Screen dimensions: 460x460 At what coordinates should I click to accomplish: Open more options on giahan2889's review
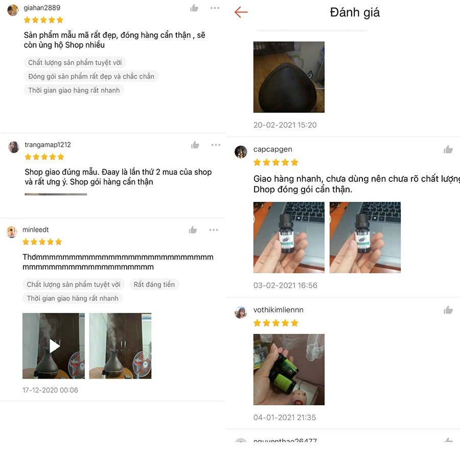tap(215, 8)
